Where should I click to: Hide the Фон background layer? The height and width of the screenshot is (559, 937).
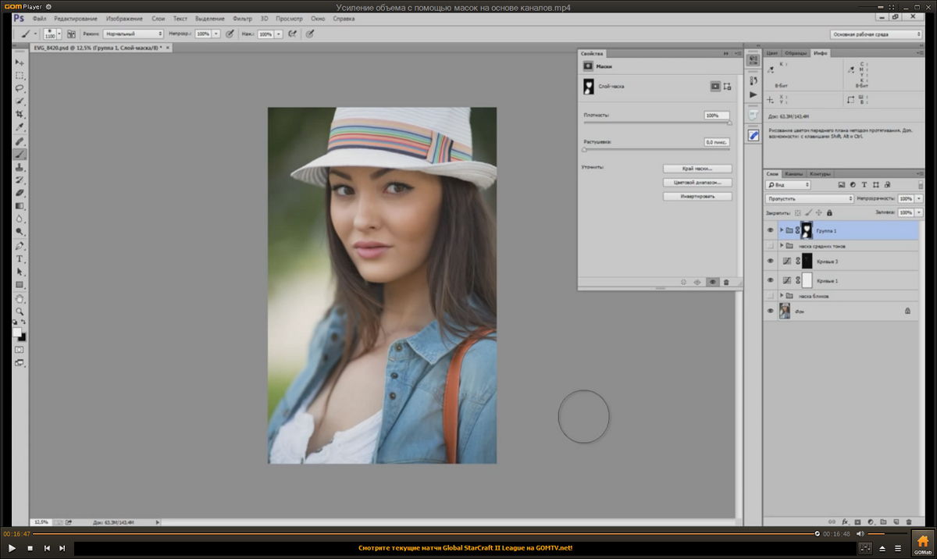tap(770, 311)
